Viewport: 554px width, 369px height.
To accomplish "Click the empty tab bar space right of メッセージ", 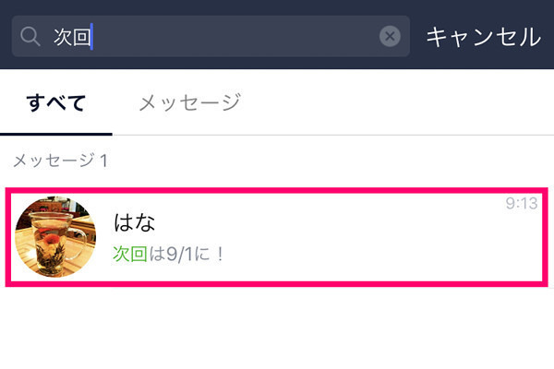I will (397, 102).
